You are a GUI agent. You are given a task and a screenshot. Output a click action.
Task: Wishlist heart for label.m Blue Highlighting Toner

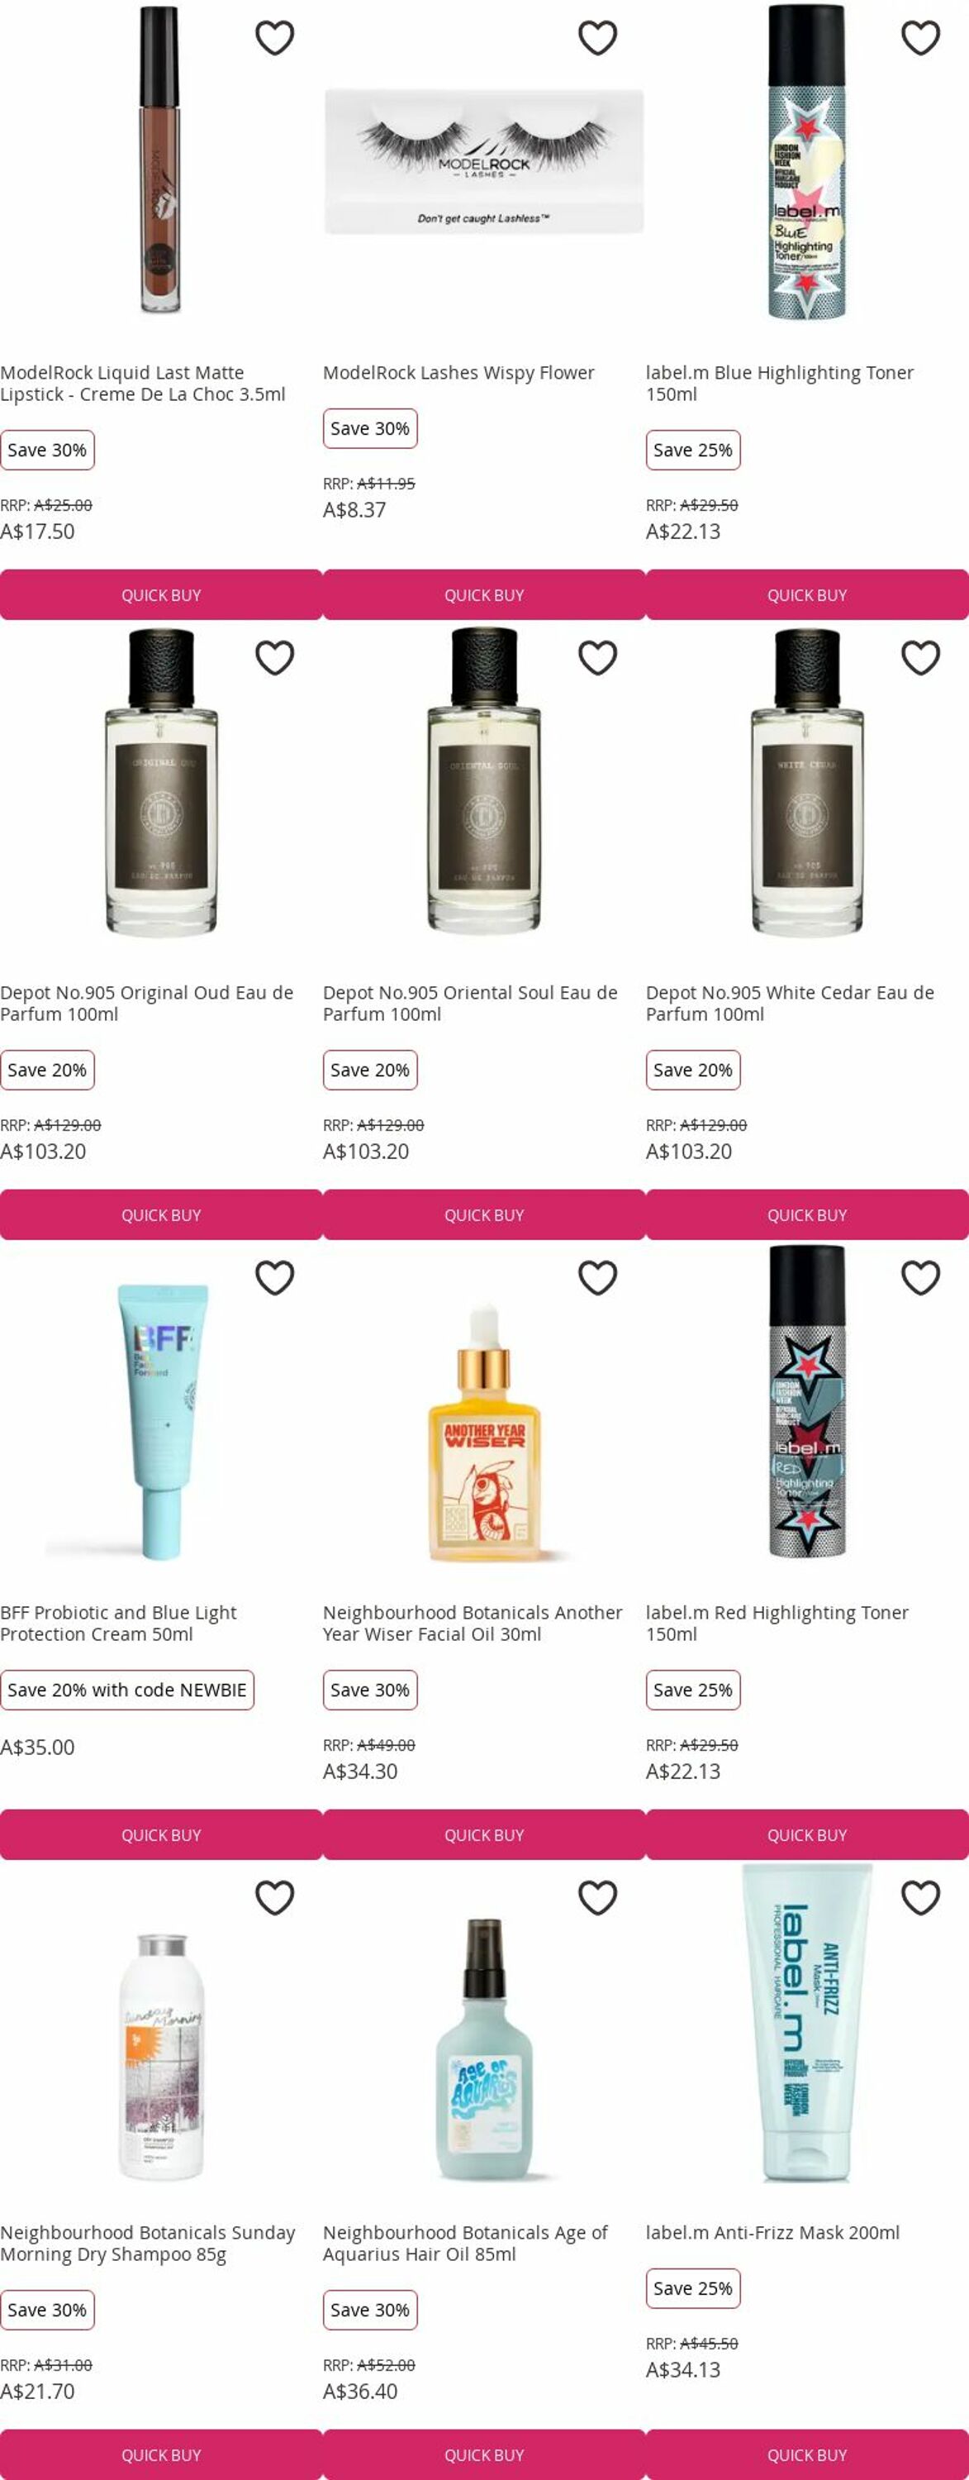(921, 37)
